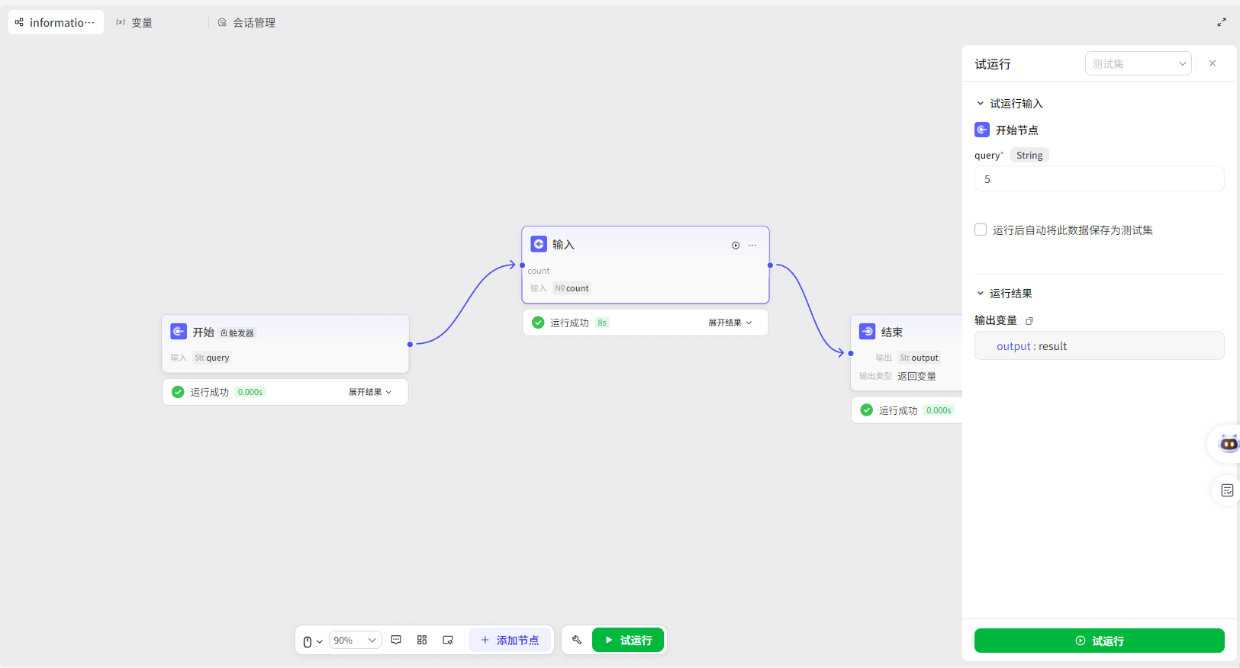The height and width of the screenshot is (668, 1240).
Task: Switch to the 变量 tab
Action: 134,23
